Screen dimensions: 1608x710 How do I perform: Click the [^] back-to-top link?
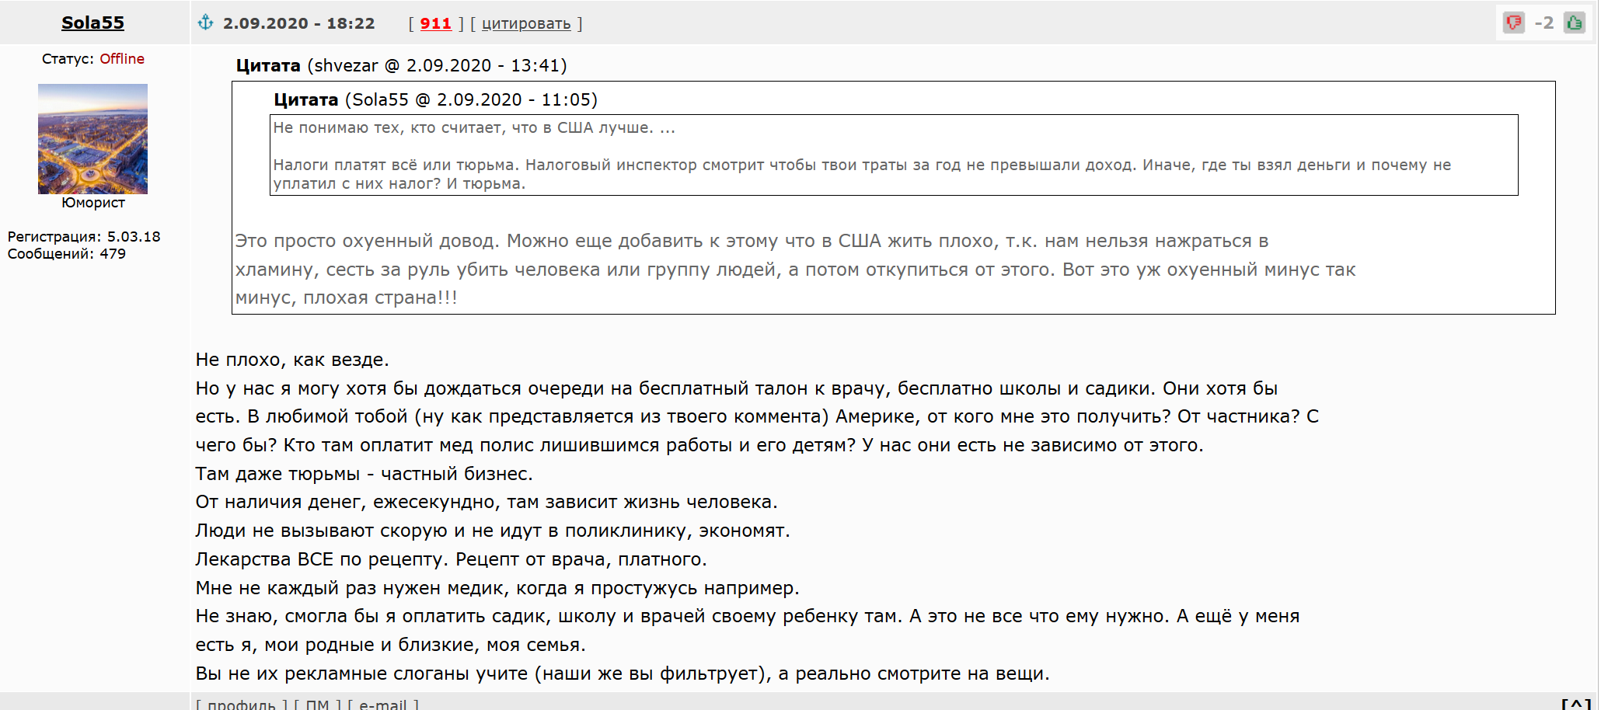coord(1576,705)
